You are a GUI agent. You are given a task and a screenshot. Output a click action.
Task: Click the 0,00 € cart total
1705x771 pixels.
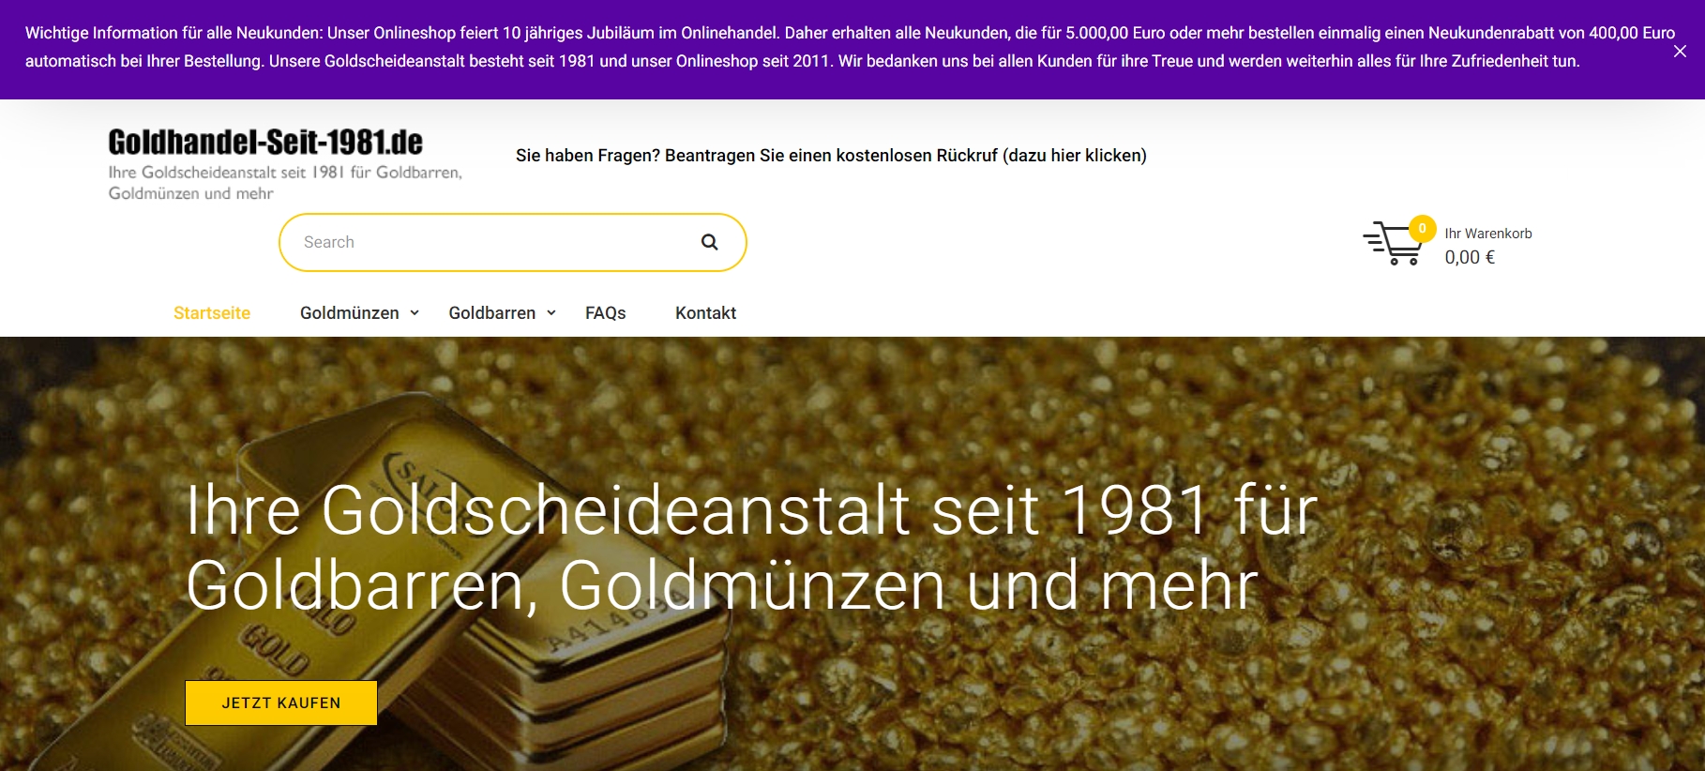point(1470,257)
